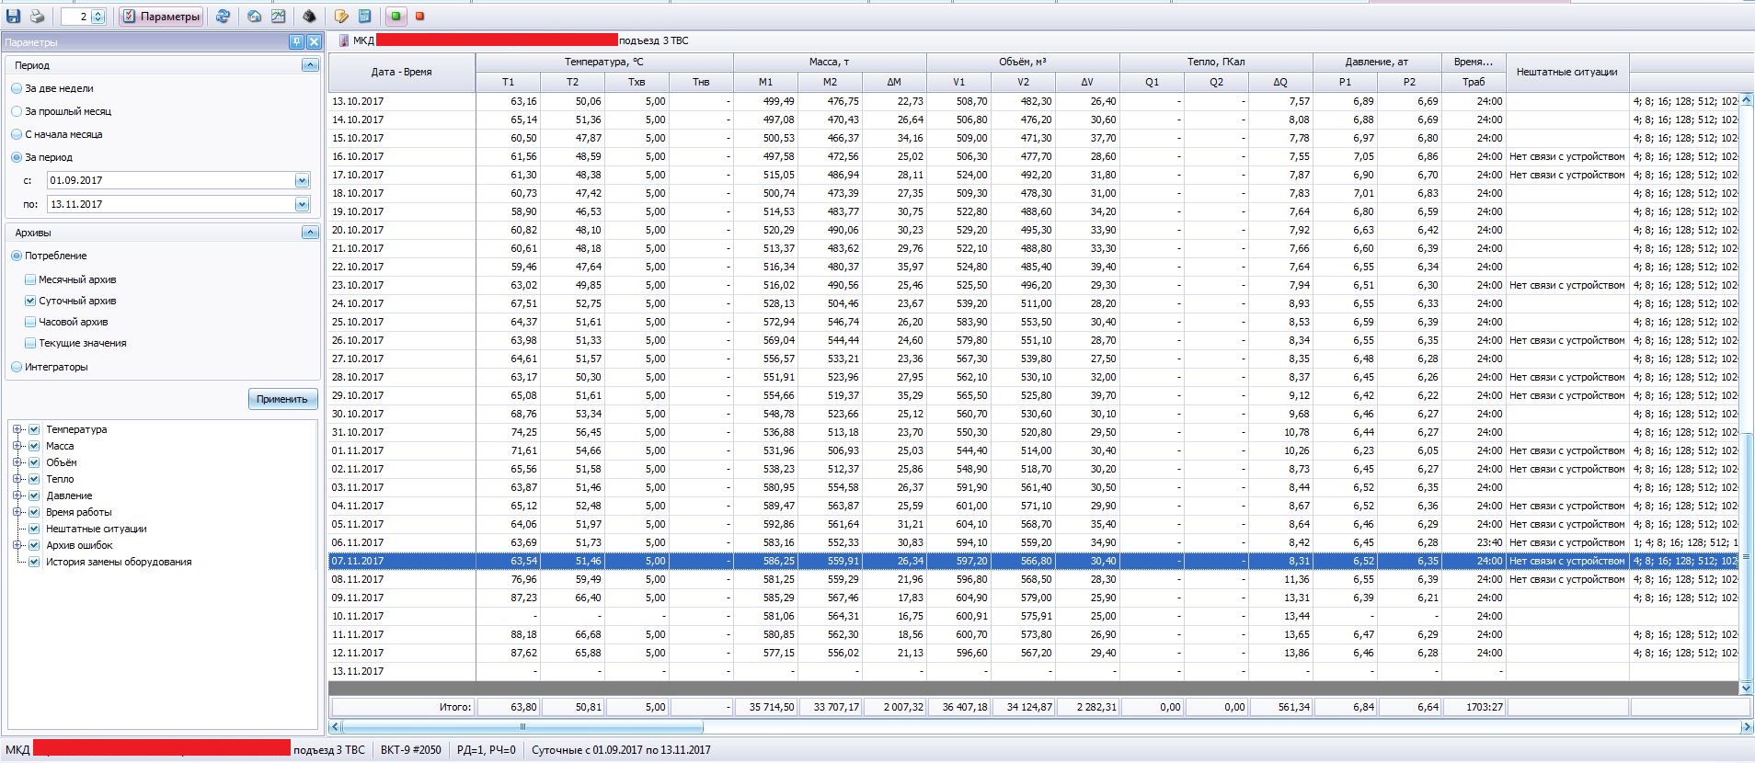The image size is (1755, 763).
Task: Click the P2 column header
Action: coord(1409,82)
